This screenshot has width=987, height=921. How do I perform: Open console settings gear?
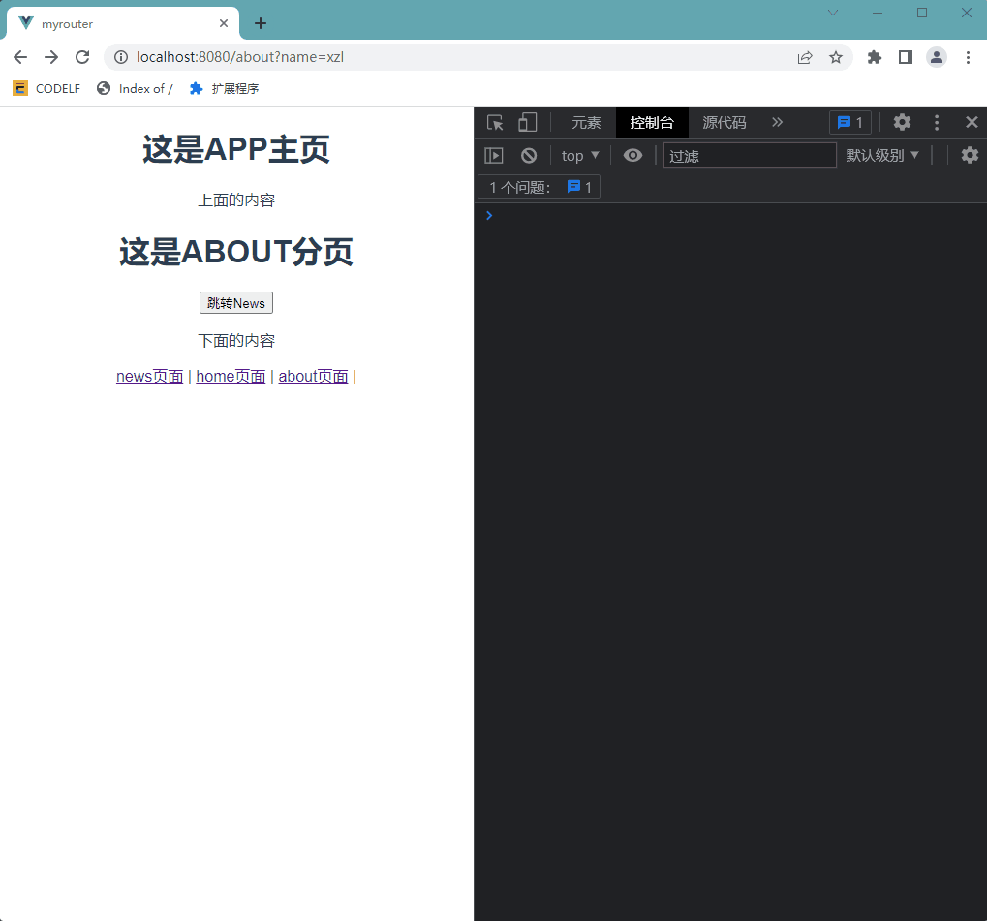coord(970,156)
